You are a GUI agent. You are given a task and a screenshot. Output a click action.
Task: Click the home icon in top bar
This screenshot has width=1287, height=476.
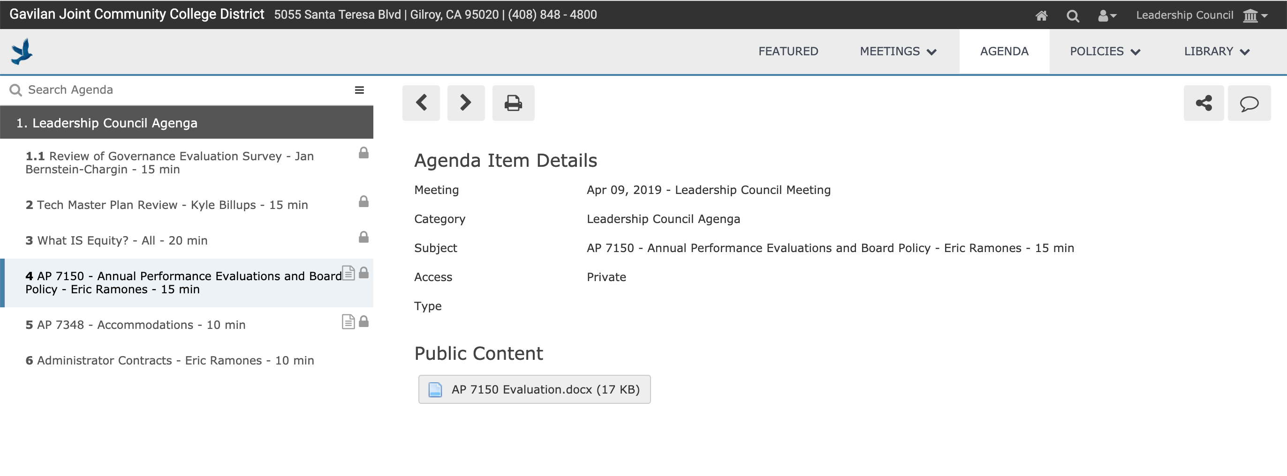click(1041, 15)
